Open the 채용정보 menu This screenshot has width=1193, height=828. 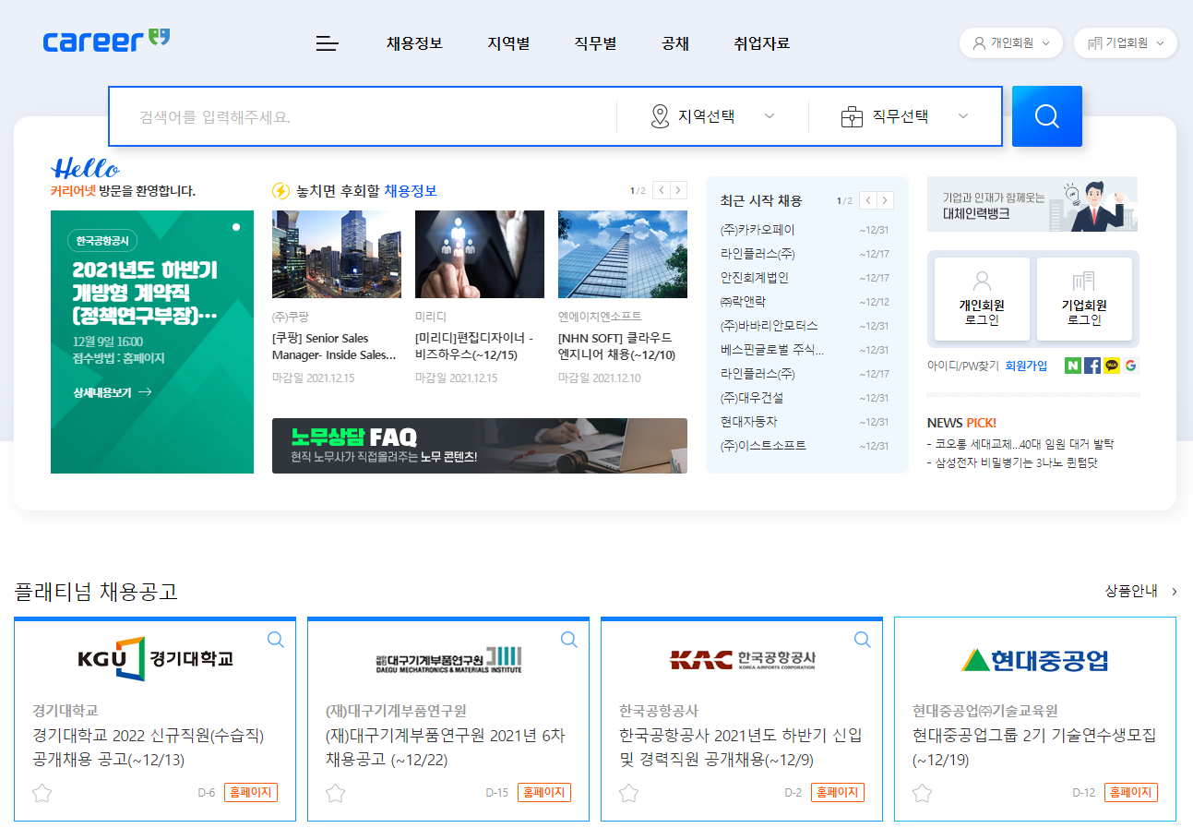click(x=414, y=43)
